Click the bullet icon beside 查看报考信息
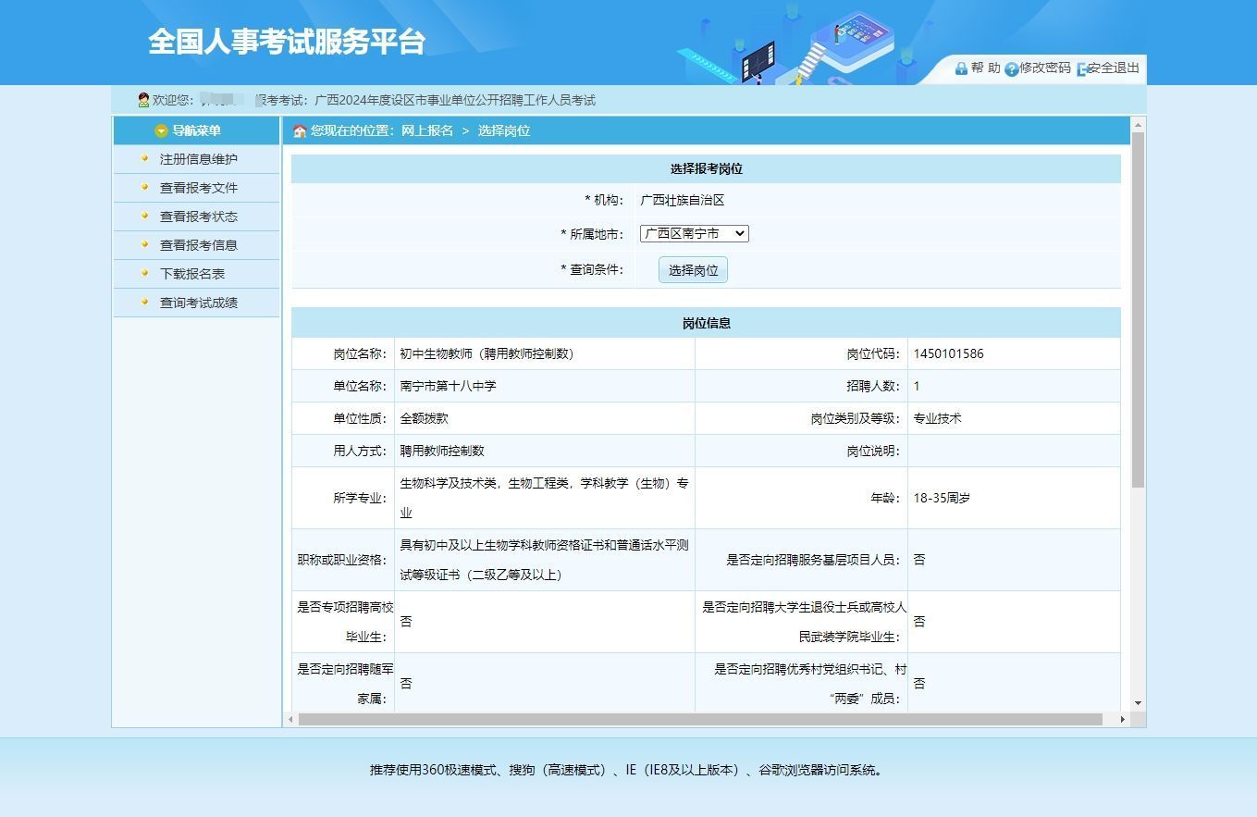Screen dimensions: 1257x817 (x=144, y=244)
